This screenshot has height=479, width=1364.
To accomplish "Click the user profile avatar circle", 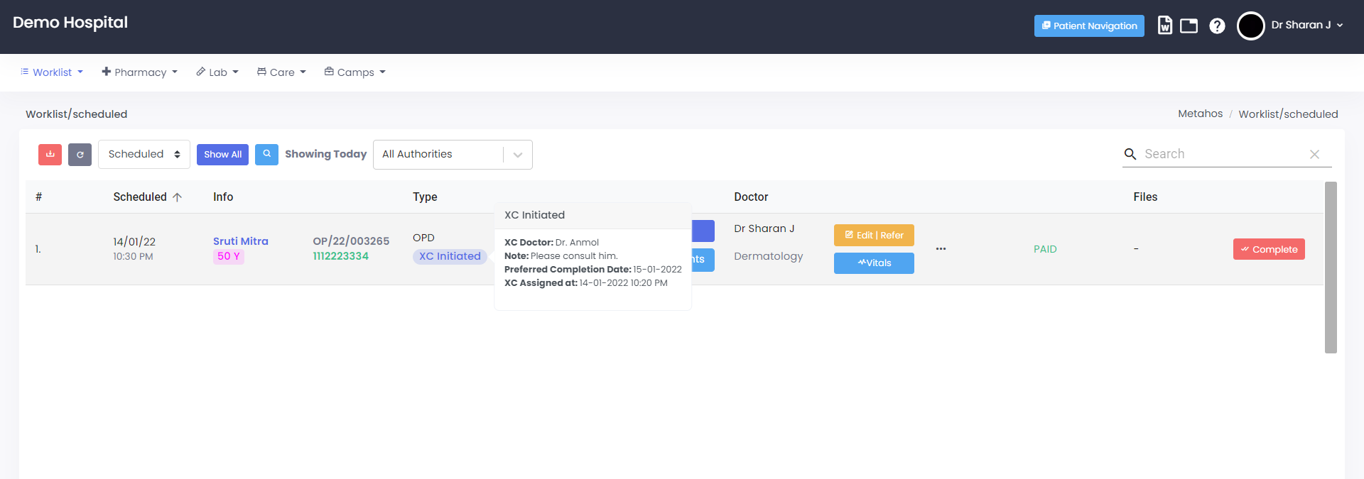I will 1251,26.
